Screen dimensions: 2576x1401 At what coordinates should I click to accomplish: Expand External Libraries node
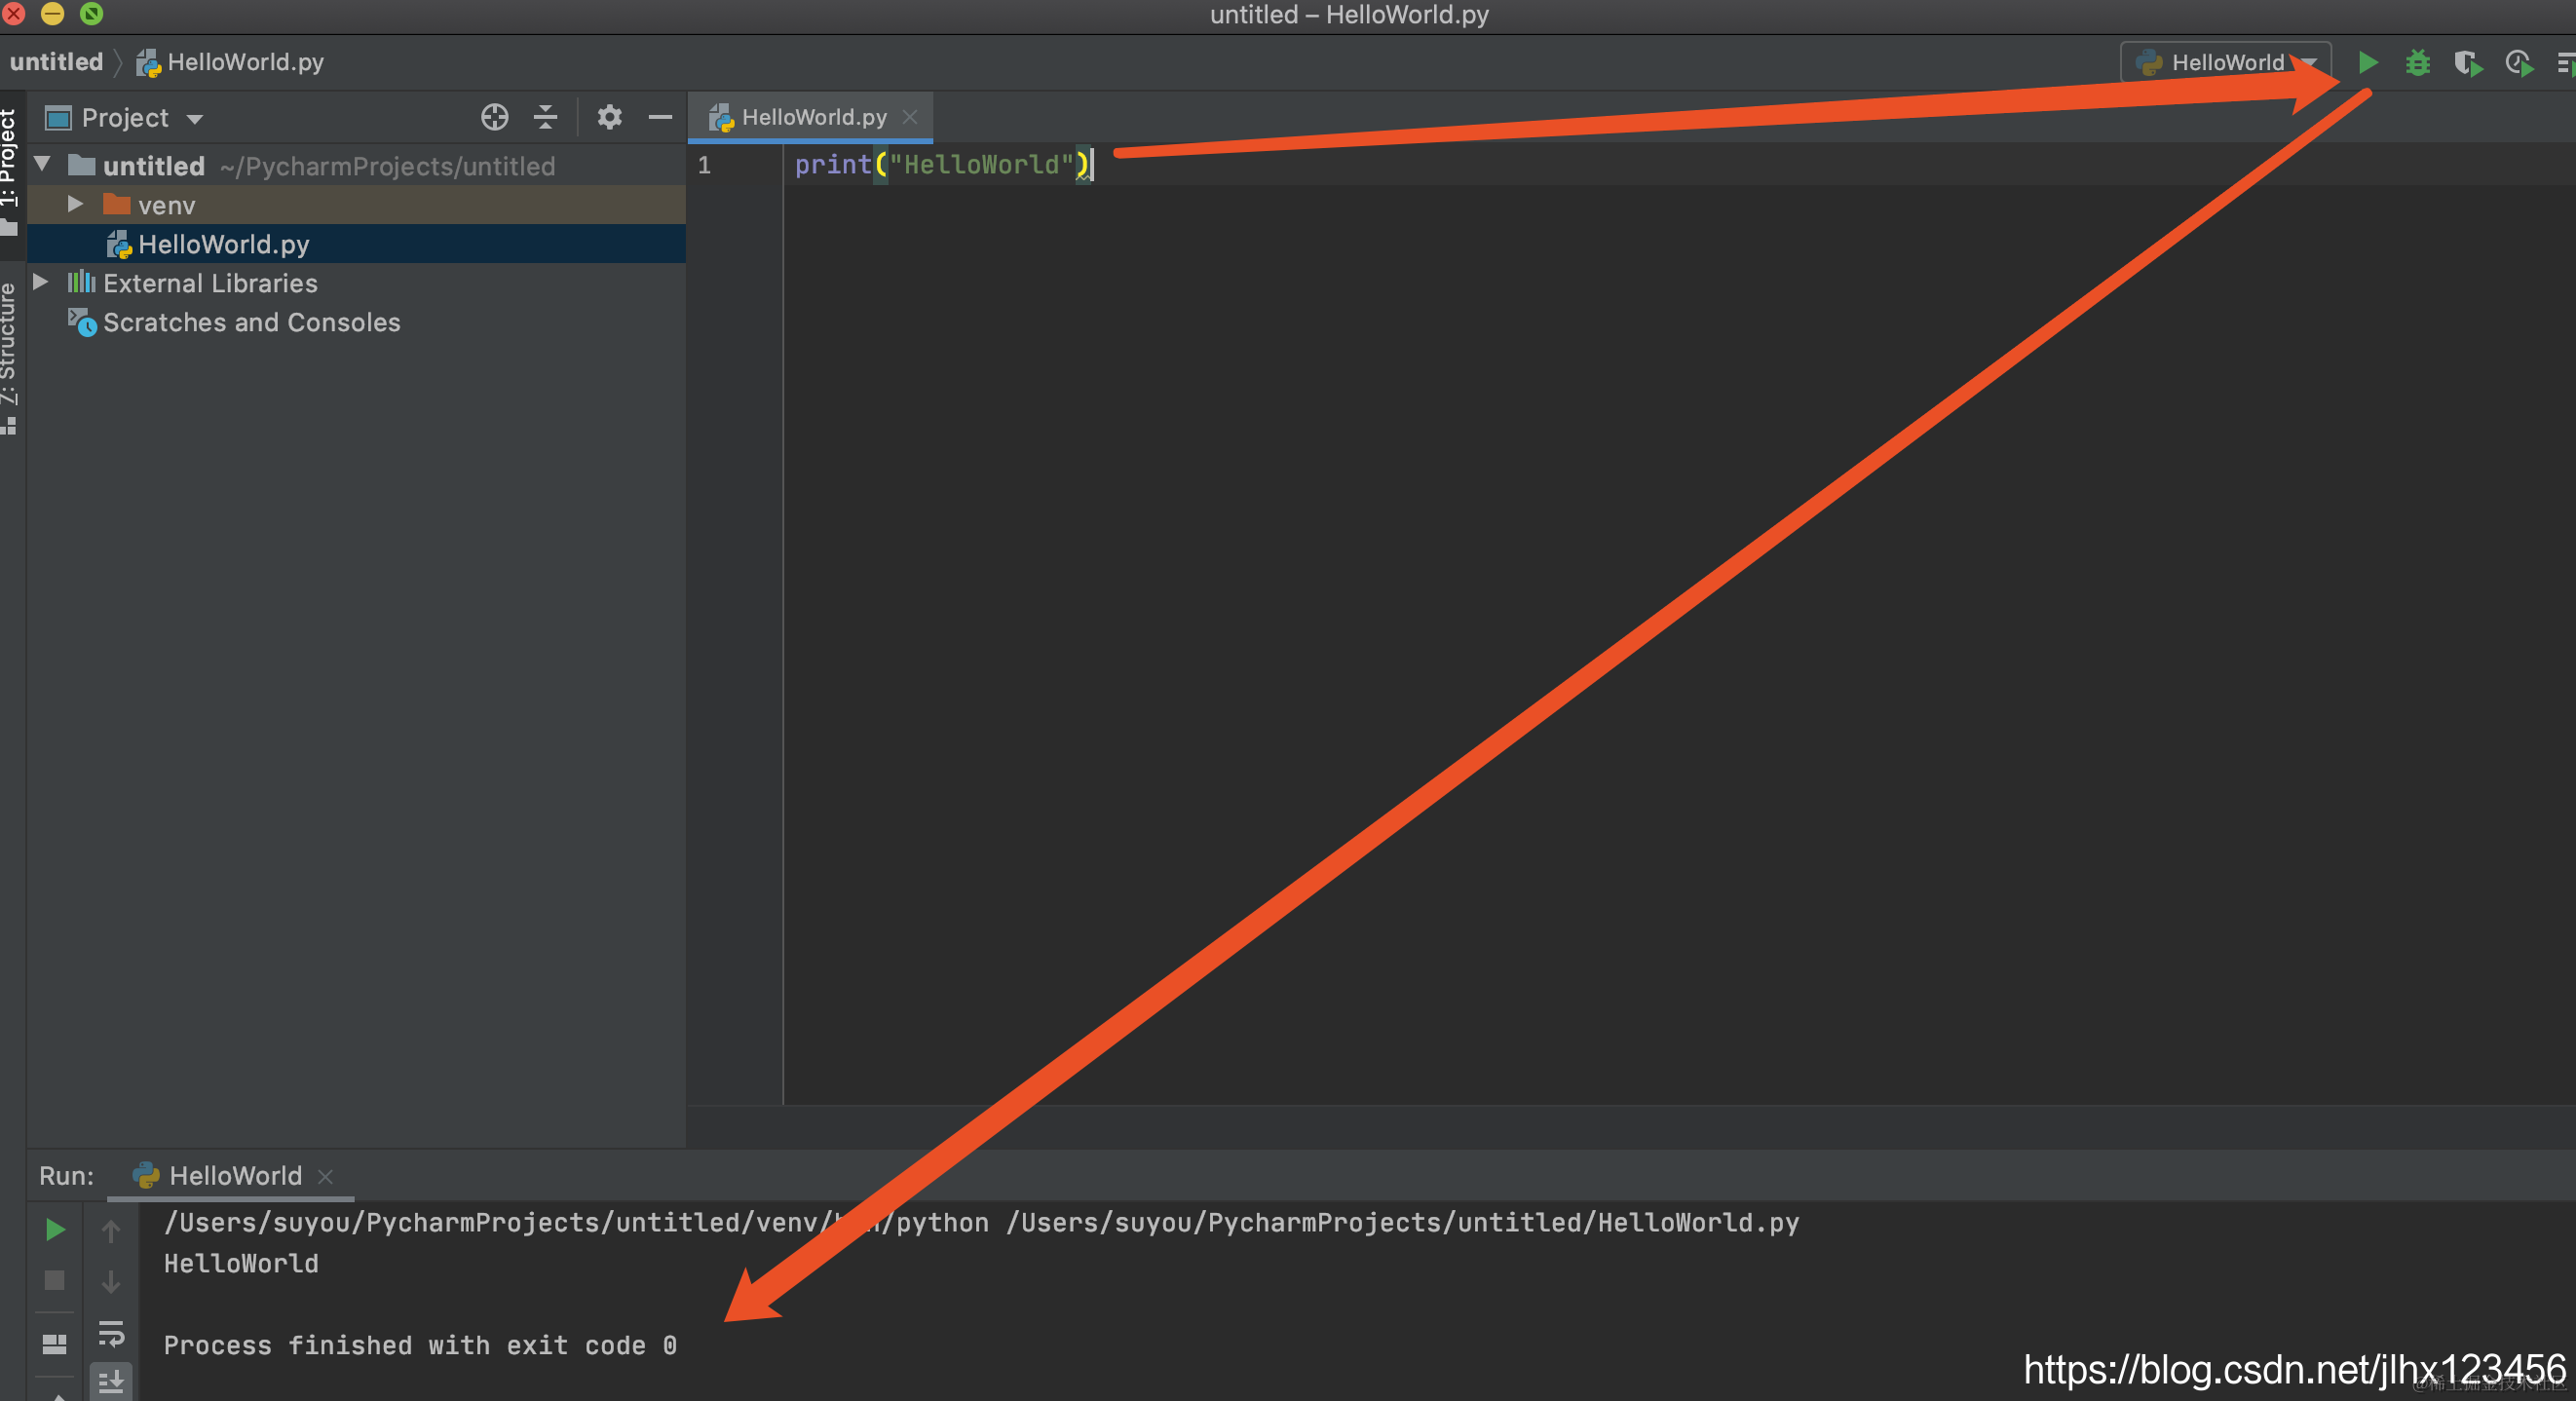[41, 282]
